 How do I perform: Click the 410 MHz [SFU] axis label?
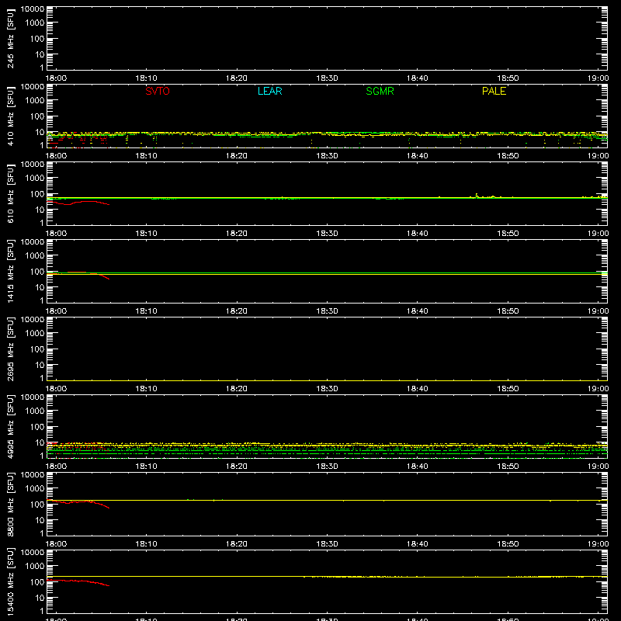[x=10, y=116]
